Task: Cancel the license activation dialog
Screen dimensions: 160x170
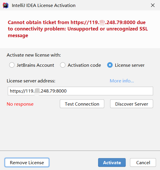Action: click(143, 162)
